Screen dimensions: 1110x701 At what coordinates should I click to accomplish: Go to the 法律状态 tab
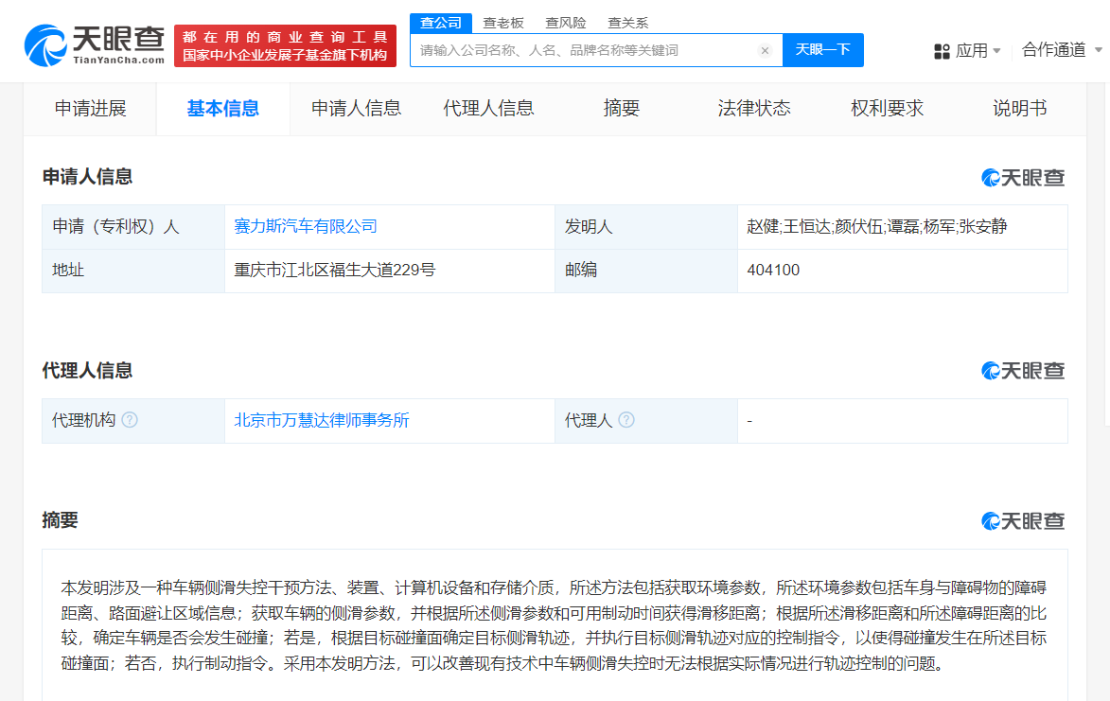754,109
